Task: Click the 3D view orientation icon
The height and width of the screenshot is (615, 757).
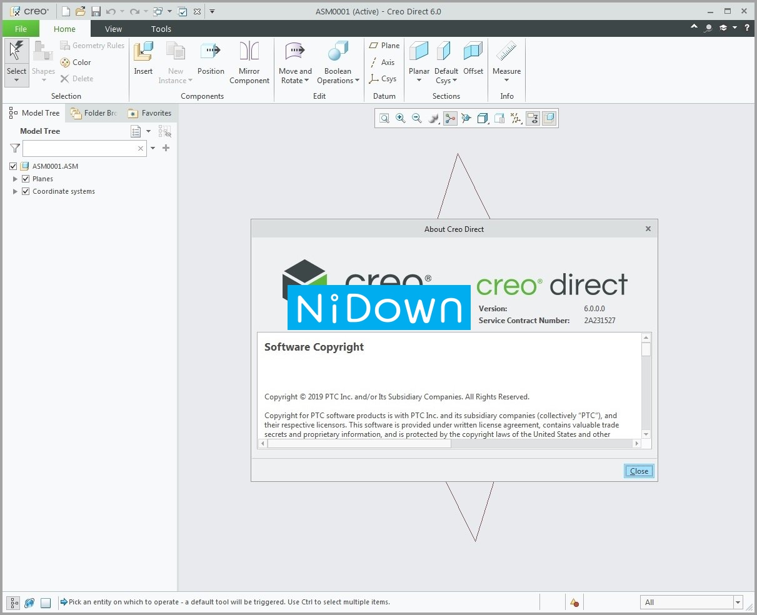Action: click(x=466, y=118)
